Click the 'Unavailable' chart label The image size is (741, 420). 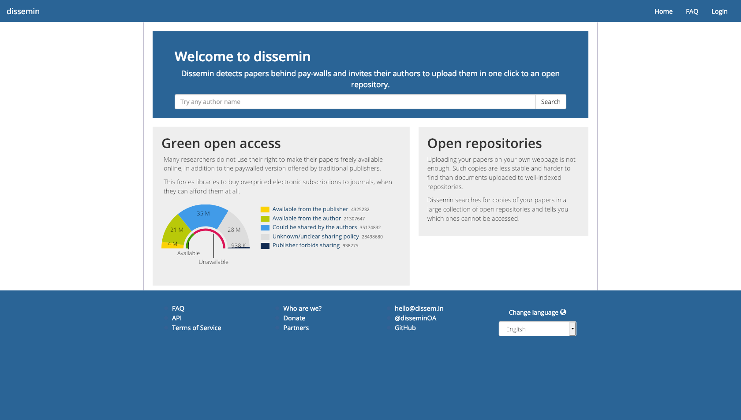(213, 262)
